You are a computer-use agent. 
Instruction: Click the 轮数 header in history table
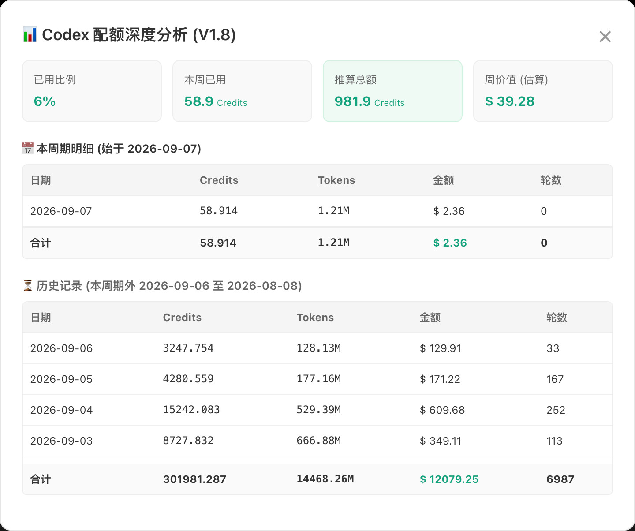pyautogui.click(x=557, y=317)
